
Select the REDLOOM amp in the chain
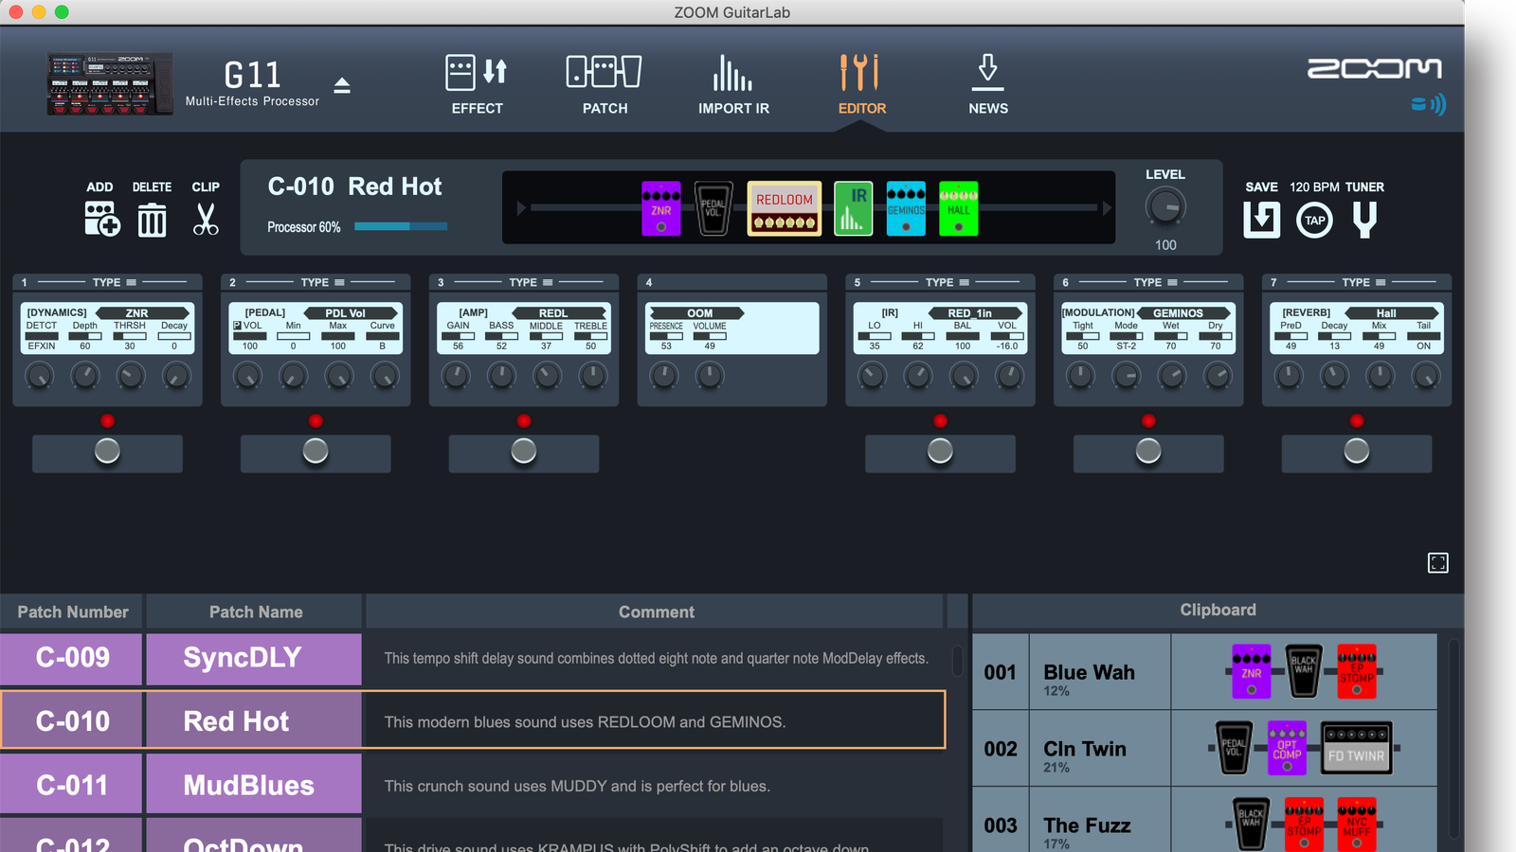[x=785, y=208]
